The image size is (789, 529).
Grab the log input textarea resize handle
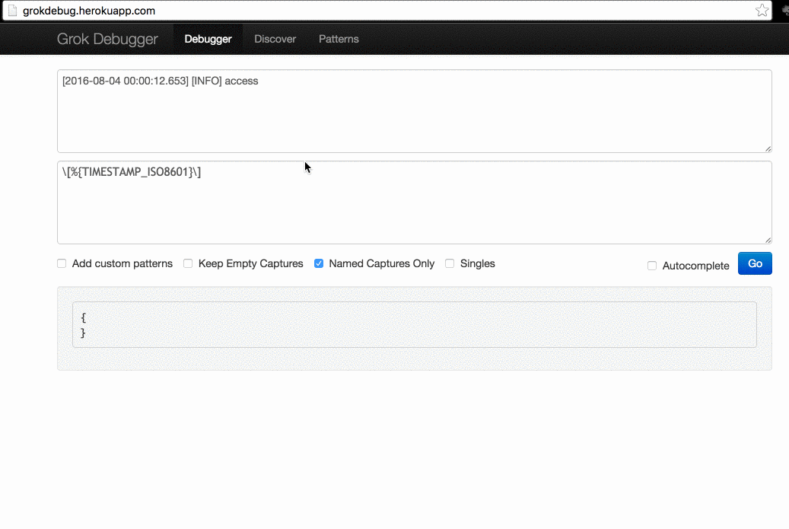pos(768,148)
